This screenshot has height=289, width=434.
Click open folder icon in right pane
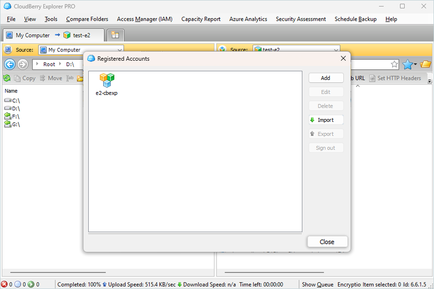coord(425,64)
